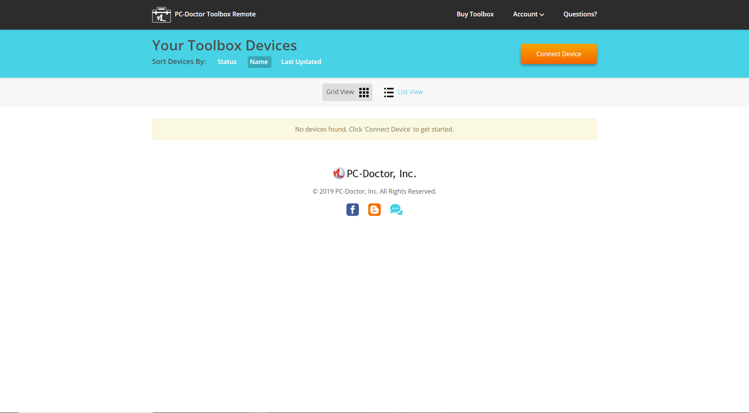Open the Buy Toolbox menu item
The width and height of the screenshot is (749, 413).
[475, 14]
